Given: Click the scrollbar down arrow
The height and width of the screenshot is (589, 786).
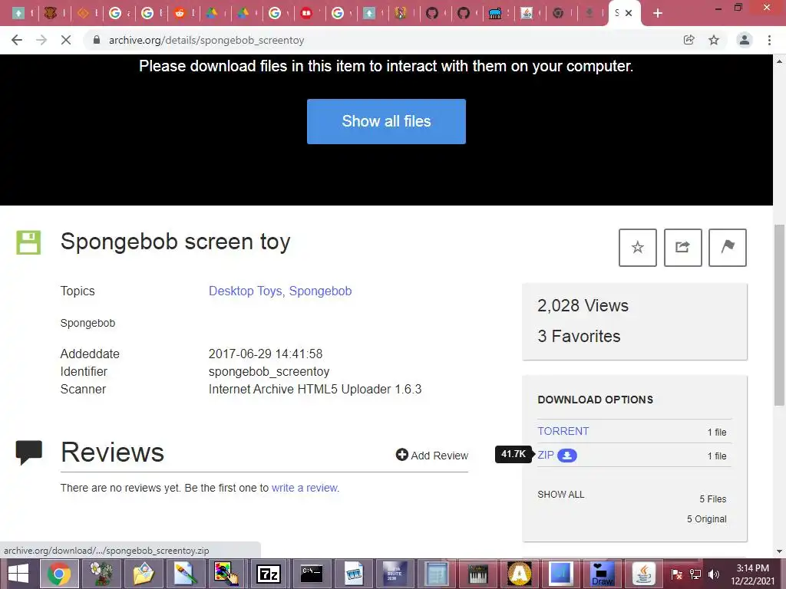Looking at the screenshot, I should [779, 551].
